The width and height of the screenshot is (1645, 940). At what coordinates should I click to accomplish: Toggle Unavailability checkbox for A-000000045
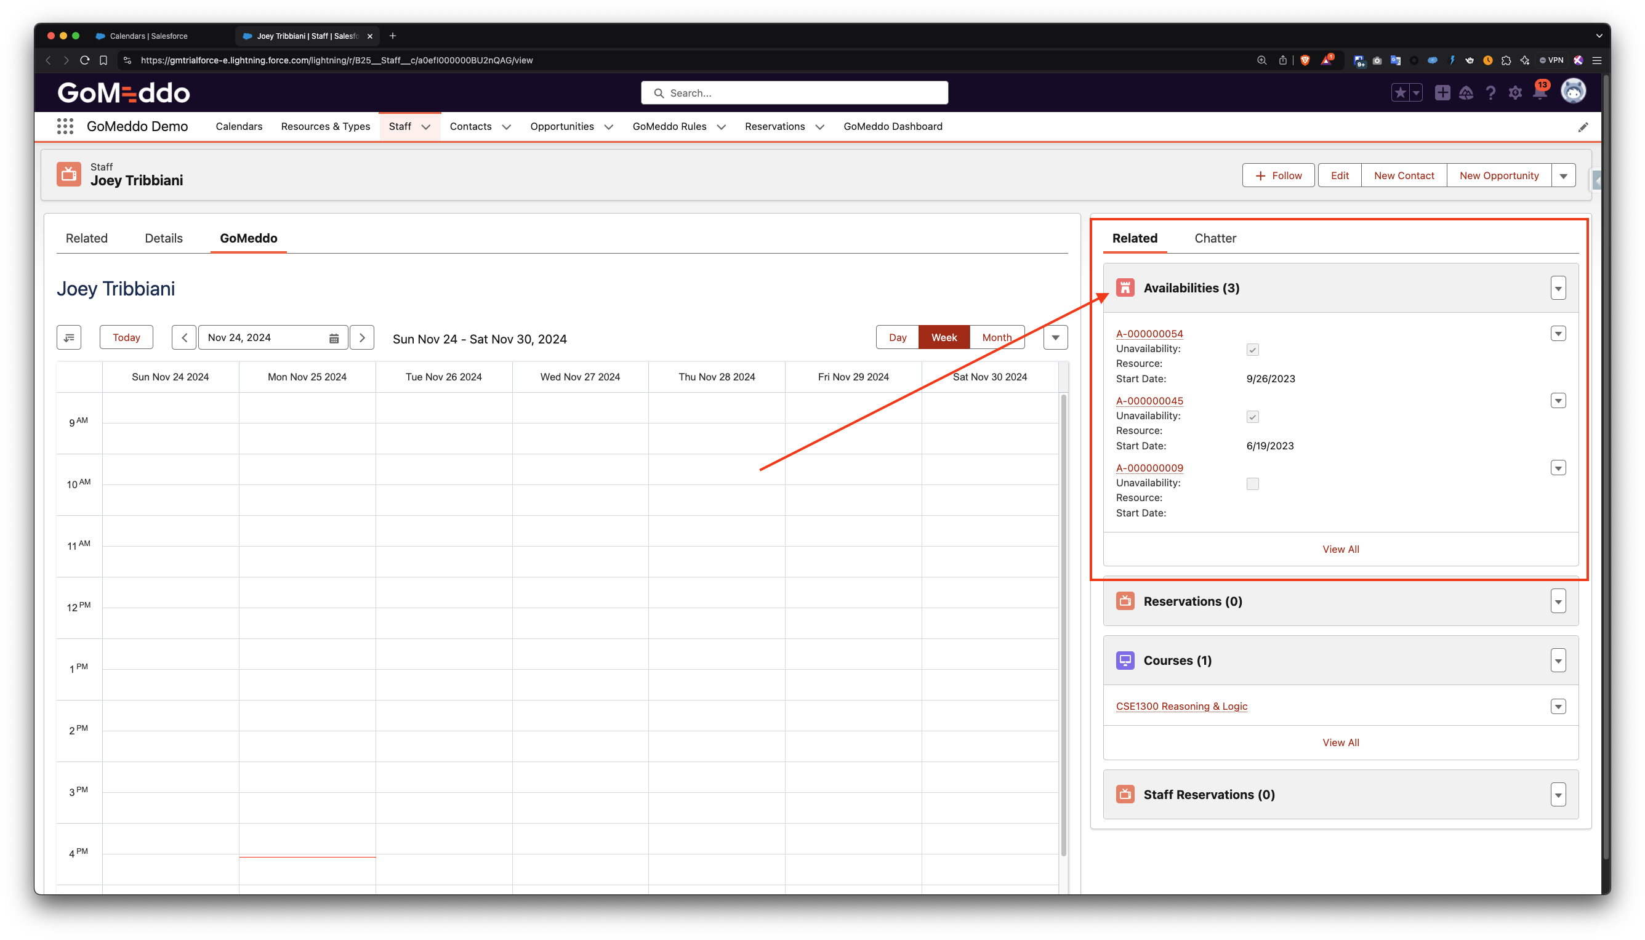(1252, 417)
